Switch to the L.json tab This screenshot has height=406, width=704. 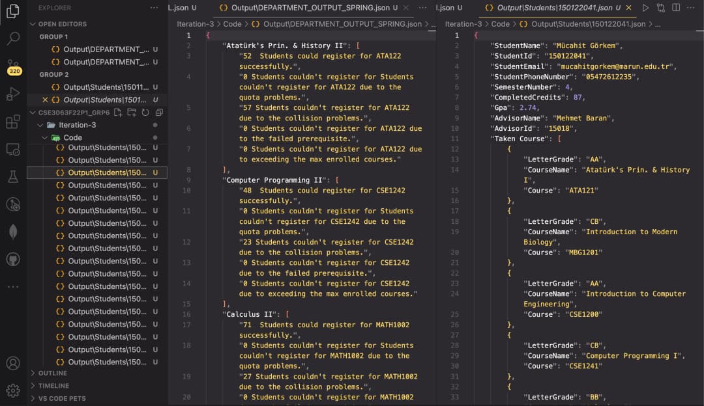[181, 8]
